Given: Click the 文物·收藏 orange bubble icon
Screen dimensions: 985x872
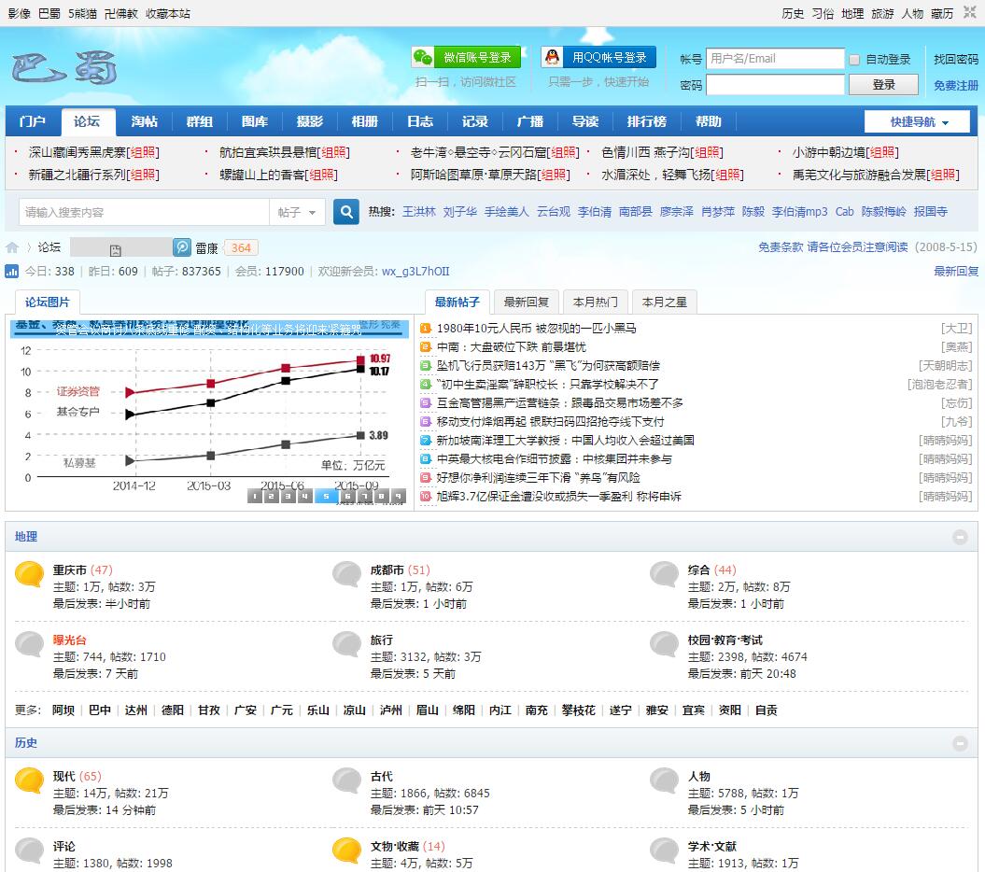Looking at the screenshot, I should point(347,850).
